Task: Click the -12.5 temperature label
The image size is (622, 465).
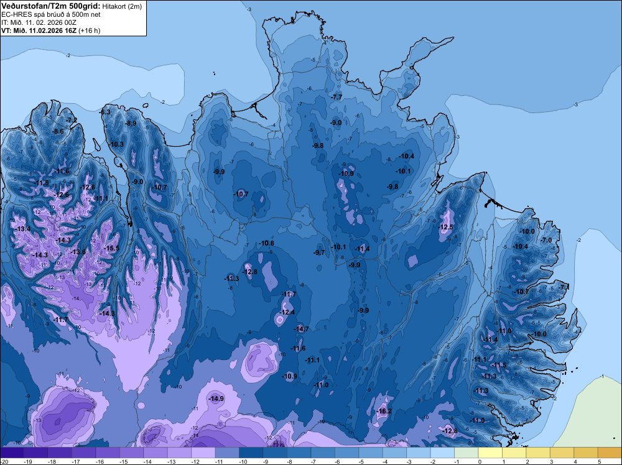Action: coord(446,227)
